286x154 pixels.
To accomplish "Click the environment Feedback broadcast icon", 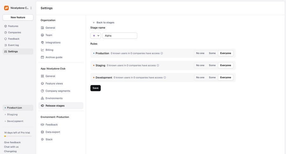I will 42,125.
